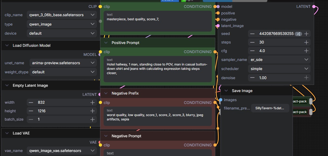The image size is (328, 156).
Task: Click the Positive Prompt clip input socket
Action: point(100,52)
